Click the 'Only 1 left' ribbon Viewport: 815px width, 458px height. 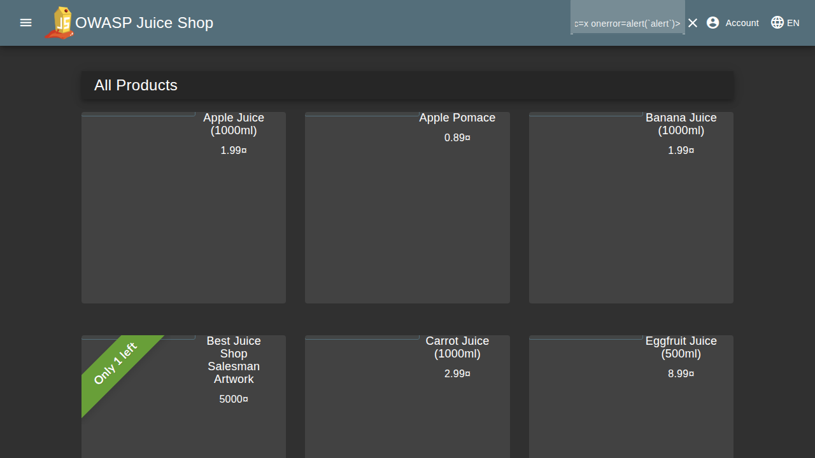[116, 364]
